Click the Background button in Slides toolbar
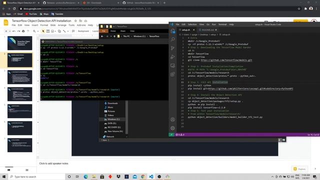This screenshot has height=180, width=320. point(83,31)
